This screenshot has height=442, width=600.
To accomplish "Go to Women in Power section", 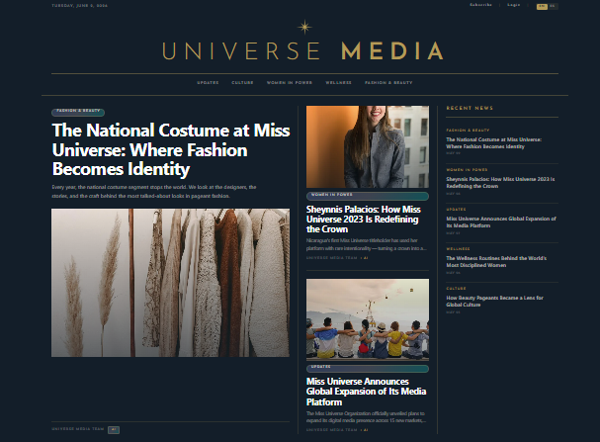I will (290, 83).
